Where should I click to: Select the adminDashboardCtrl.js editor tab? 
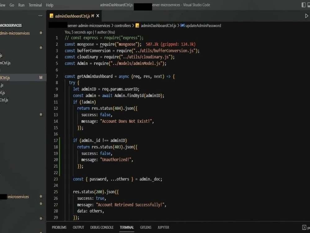pos(74,16)
